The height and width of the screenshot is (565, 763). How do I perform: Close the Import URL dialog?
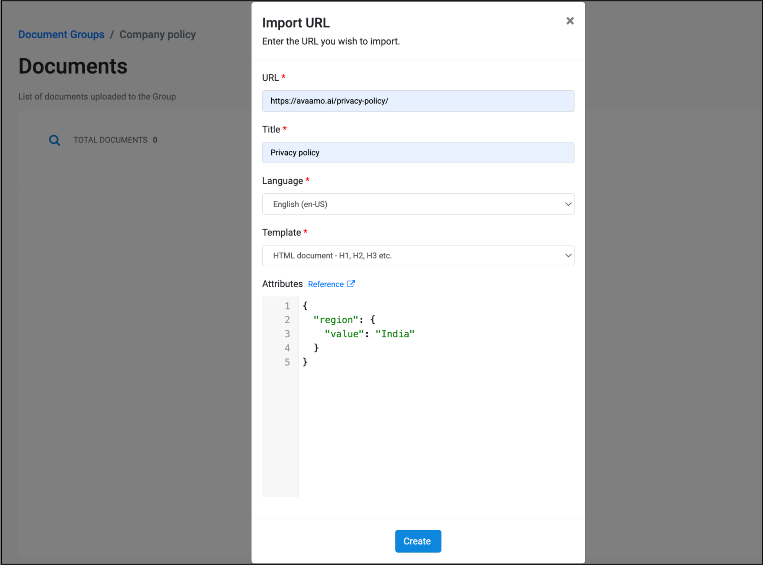[x=570, y=21]
